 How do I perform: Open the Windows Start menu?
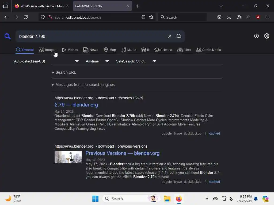[x=96, y=199]
